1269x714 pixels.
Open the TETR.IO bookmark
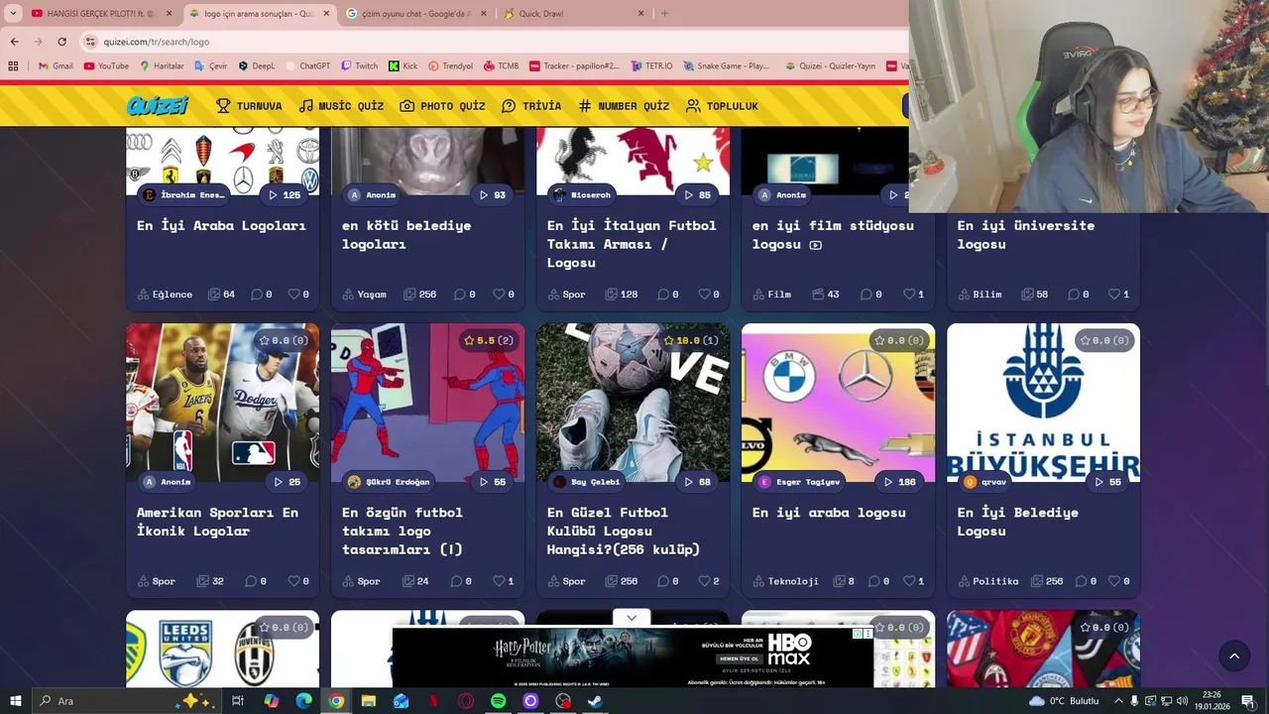(x=651, y=66)
